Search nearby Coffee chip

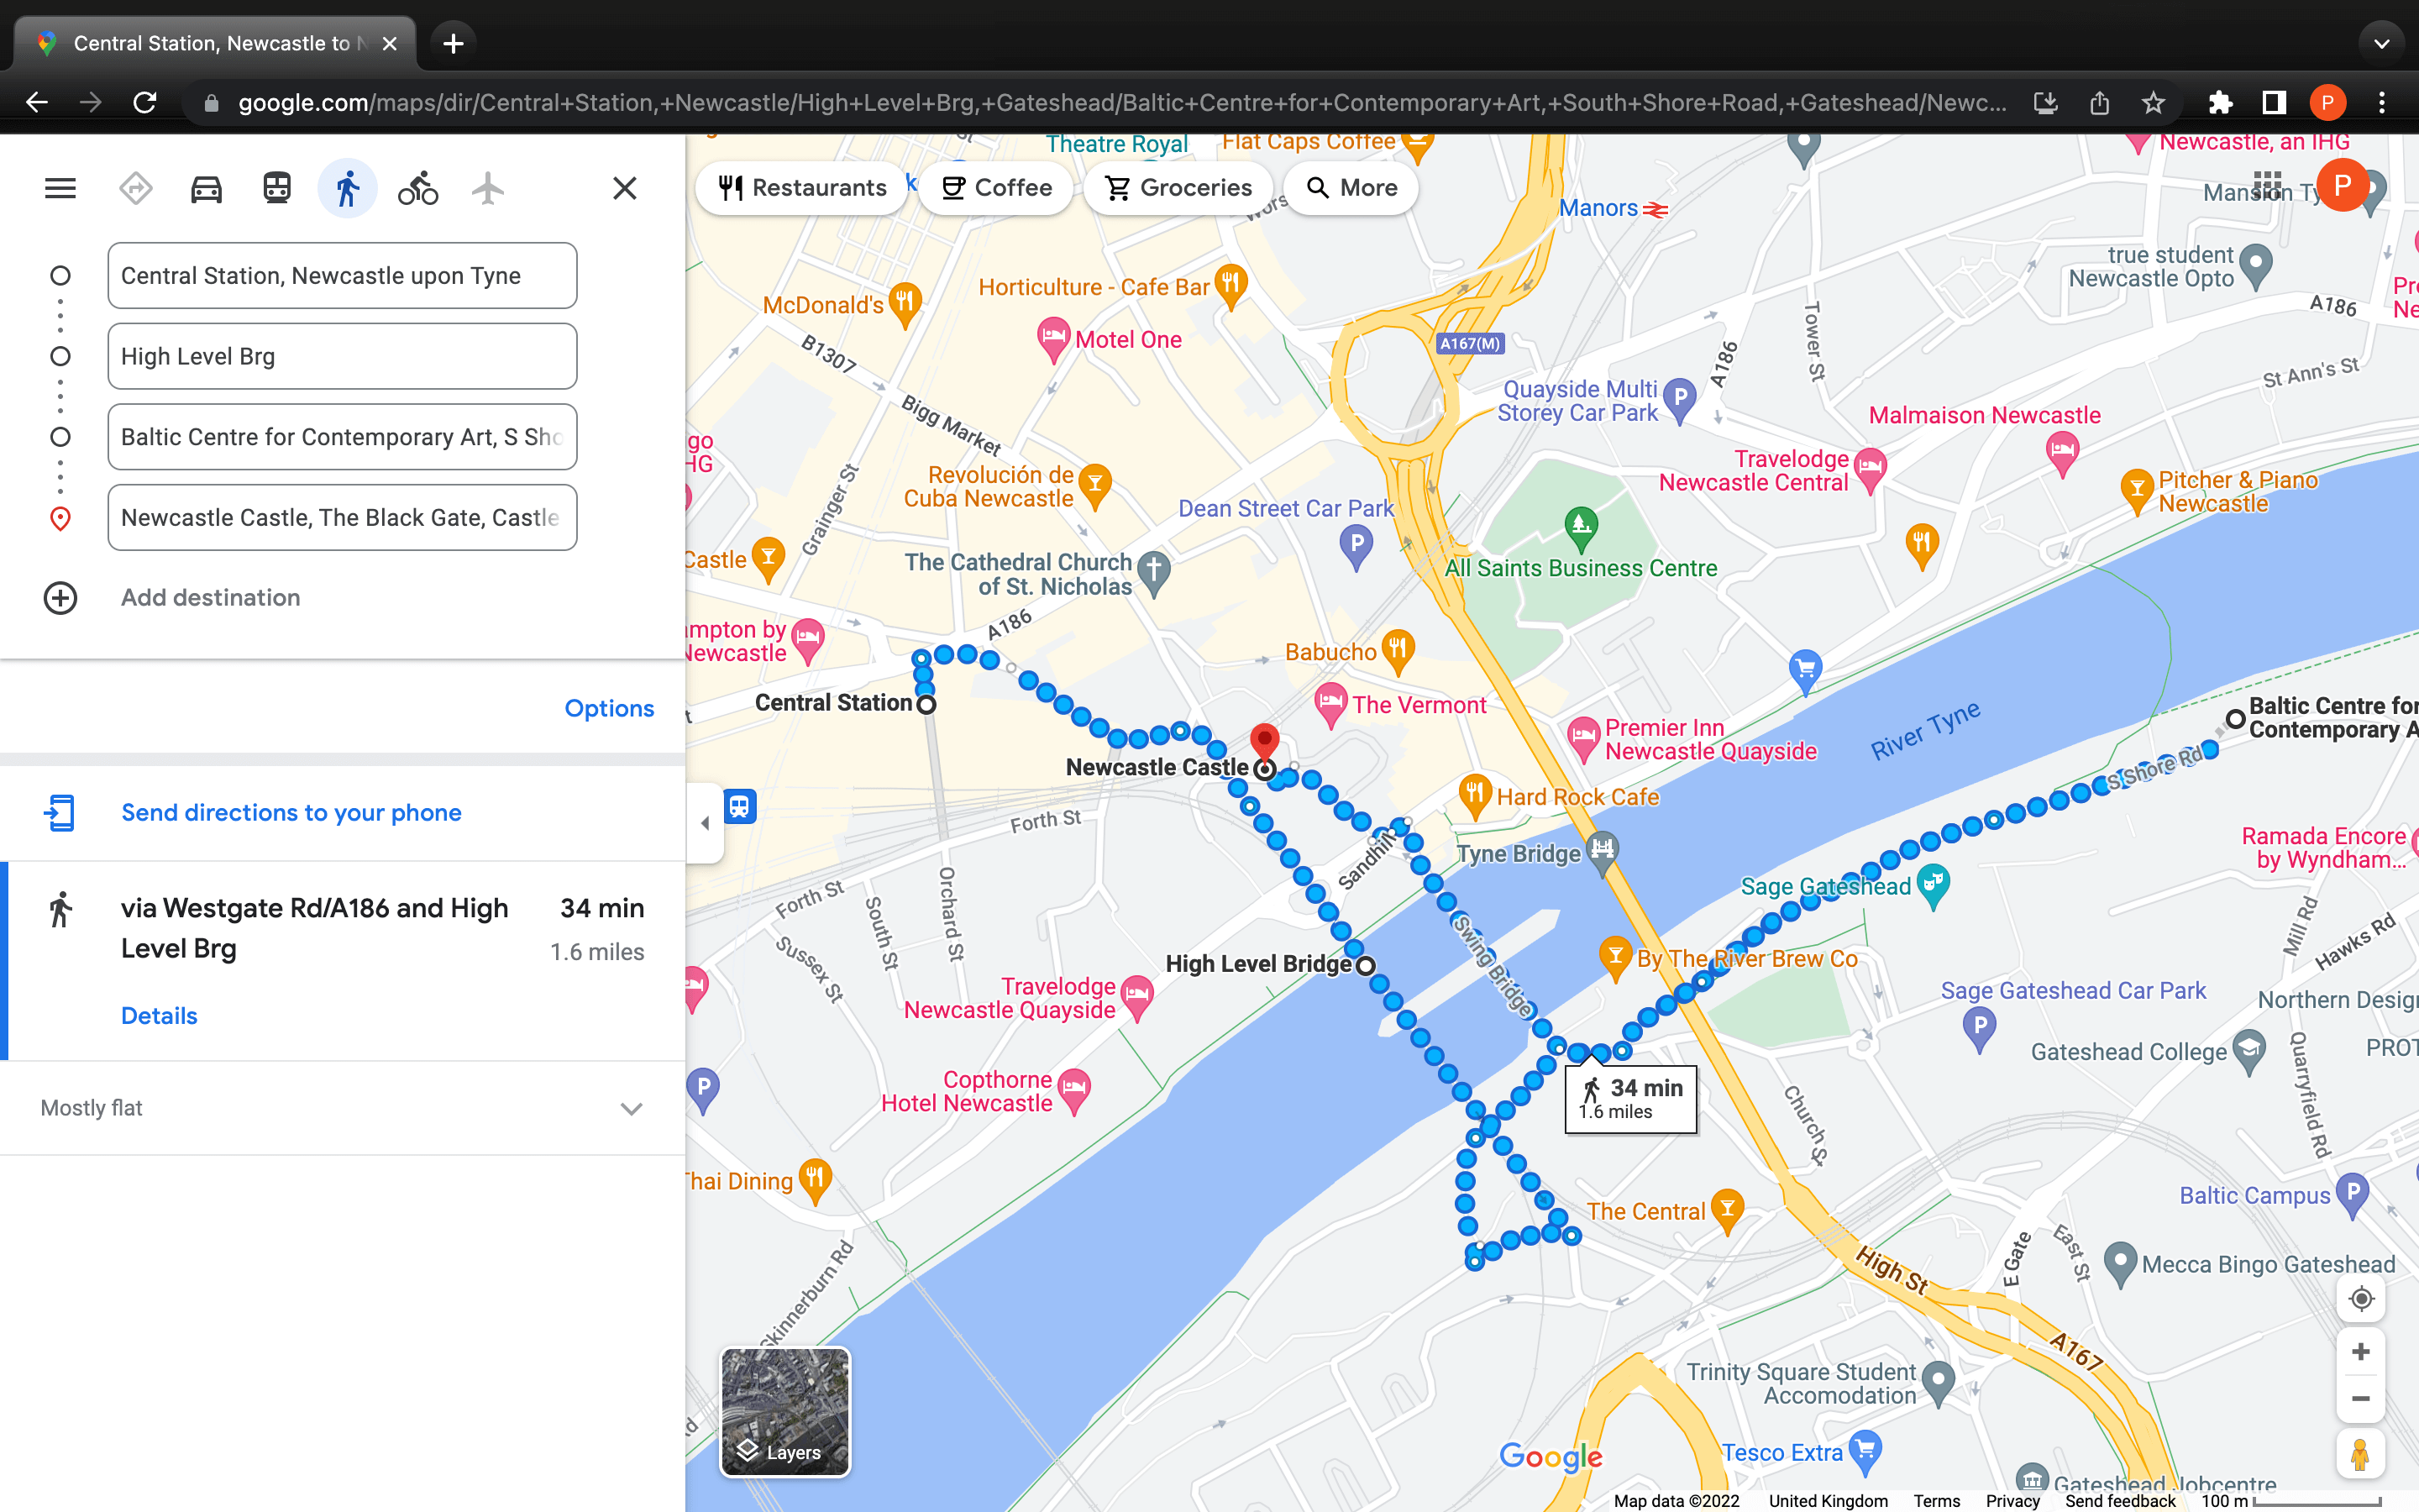pos(995,187)
